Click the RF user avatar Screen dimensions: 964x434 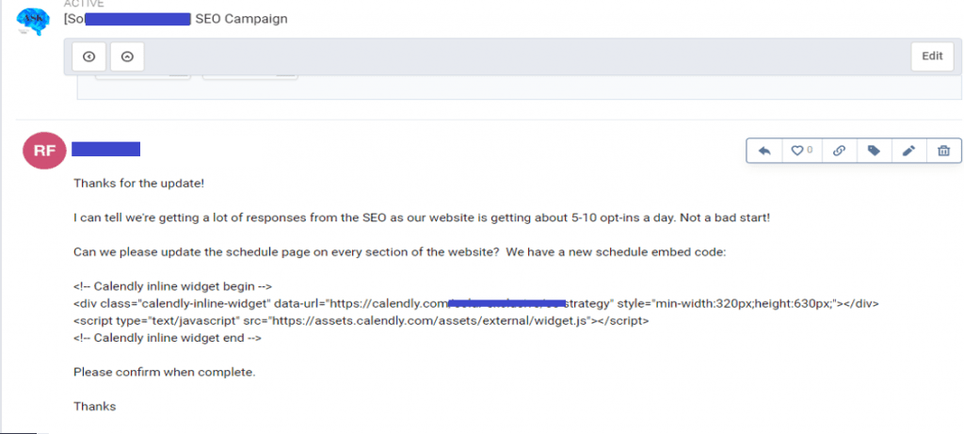coord(44,151)
